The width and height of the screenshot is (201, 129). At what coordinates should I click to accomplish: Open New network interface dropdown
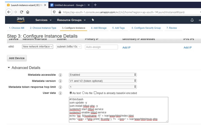pos(37,47)
